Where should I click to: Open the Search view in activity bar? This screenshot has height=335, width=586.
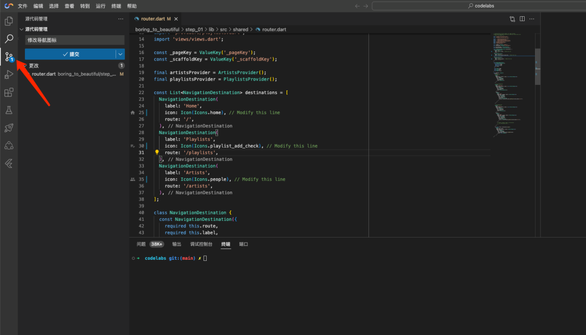pos(9,39)
